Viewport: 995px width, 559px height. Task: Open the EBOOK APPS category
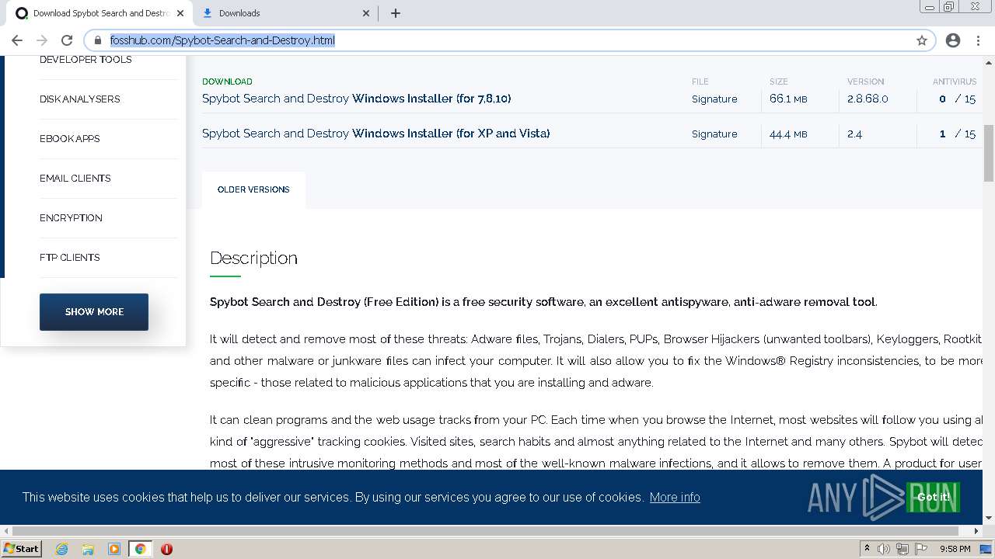[70, 139]
